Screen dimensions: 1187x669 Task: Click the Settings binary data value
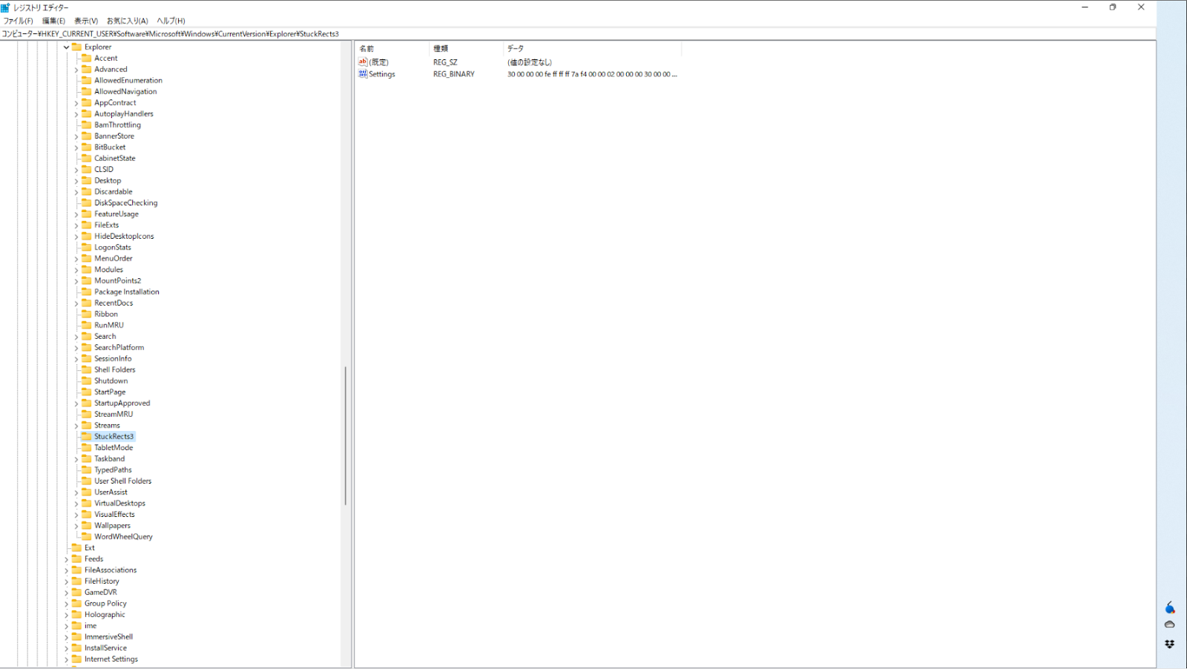pos(592,74)
